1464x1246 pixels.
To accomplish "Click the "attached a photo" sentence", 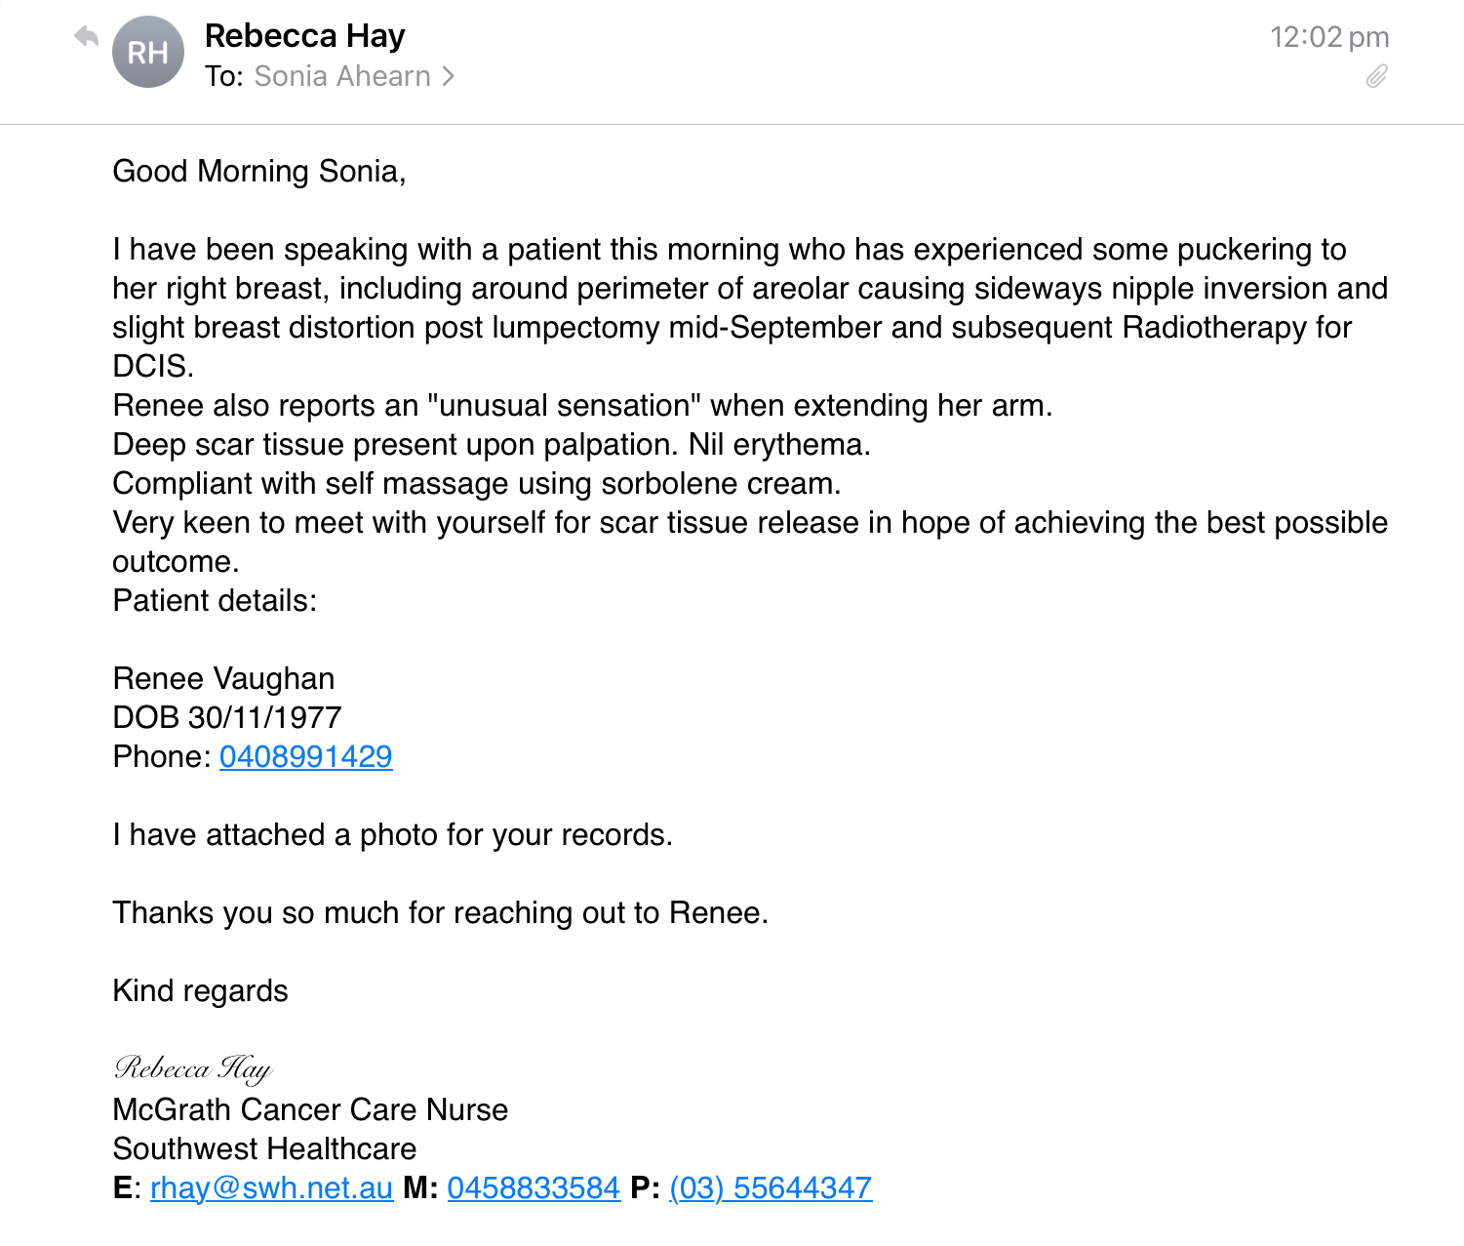I will coord(392,834).
